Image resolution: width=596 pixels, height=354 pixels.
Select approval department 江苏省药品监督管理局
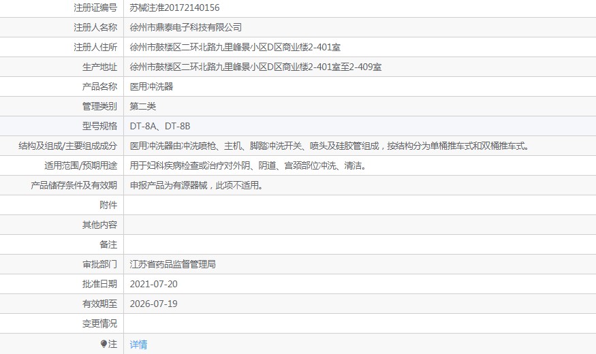[172, 264]
